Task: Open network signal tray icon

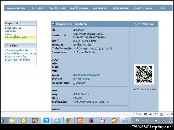Action: pos(160,121)
